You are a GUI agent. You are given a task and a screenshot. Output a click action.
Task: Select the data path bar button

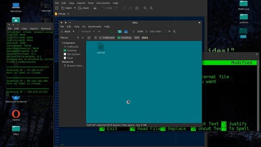(145, 38)
